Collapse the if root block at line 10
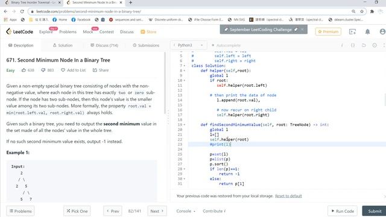This screenshot has height=217, width=386. (x=184, y=80)
